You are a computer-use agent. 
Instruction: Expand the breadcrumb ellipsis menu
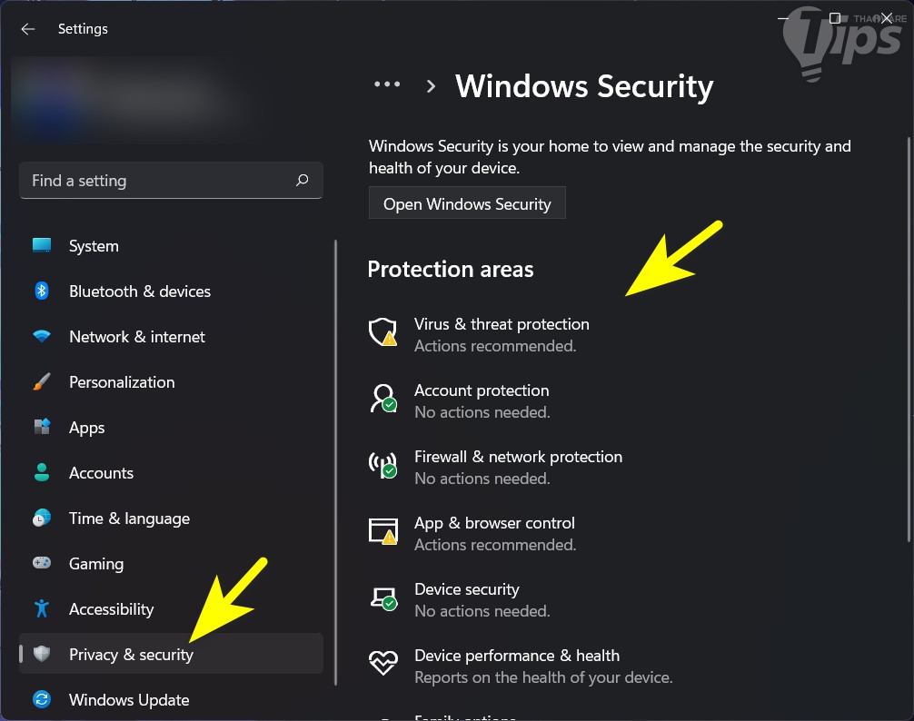point(387,85)
